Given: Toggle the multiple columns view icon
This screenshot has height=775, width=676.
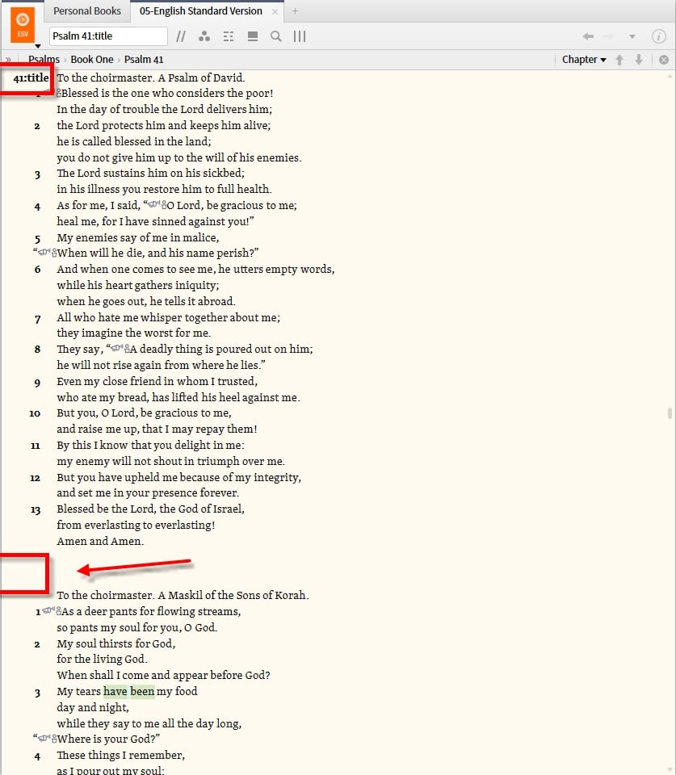Looking at the screenshot, I should pos(300,36).
